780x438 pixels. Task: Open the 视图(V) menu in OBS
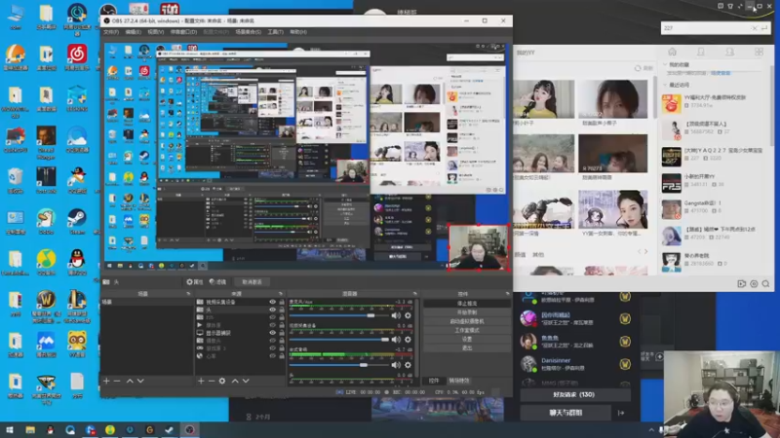click(155, 32)
